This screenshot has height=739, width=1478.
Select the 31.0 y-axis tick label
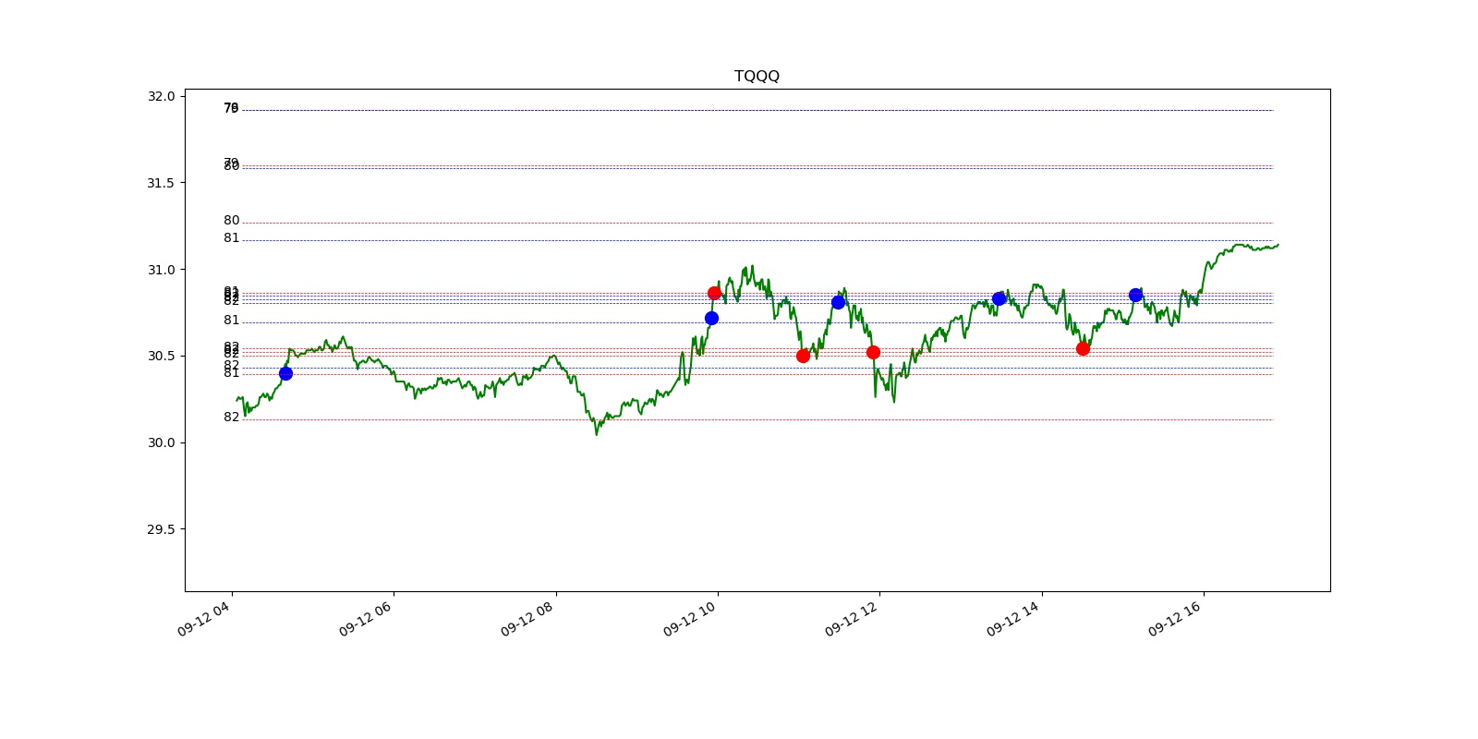(161, 270)
